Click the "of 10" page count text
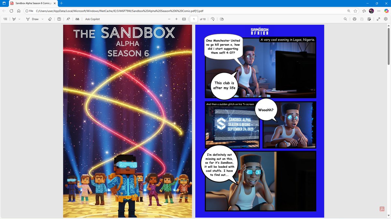391x219 pixels. (x=203, y=19)
